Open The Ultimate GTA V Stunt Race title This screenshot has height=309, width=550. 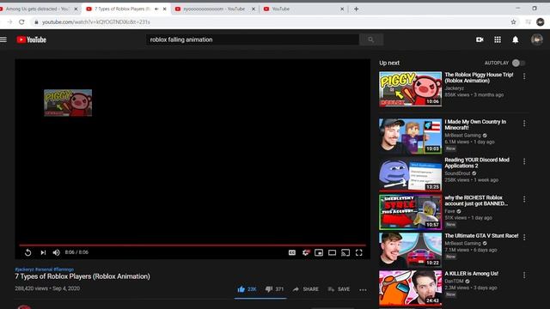pyautogui.click(x=481, y=236)
